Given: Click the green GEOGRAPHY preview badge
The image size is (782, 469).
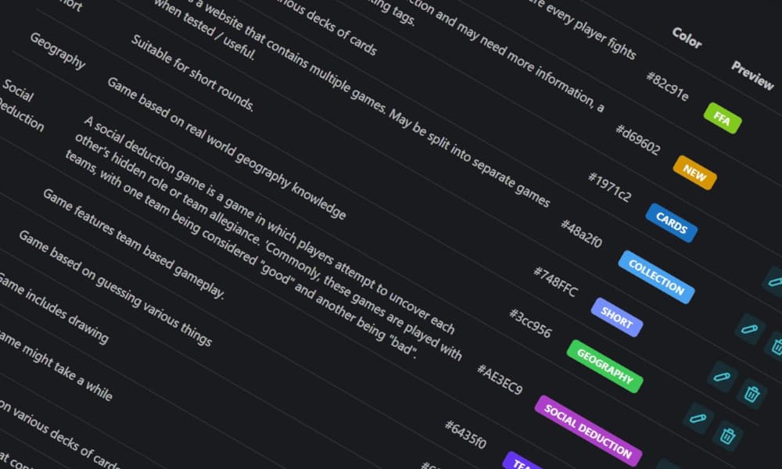Looking at the screenshot, I should tap(604, 367).
